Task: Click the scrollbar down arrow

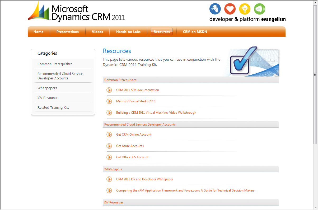Action: tap(315, 208)
